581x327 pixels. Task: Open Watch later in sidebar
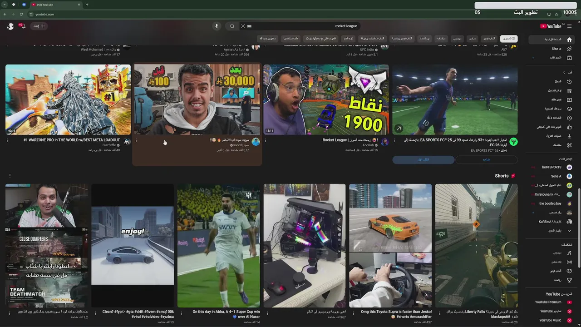552,118
